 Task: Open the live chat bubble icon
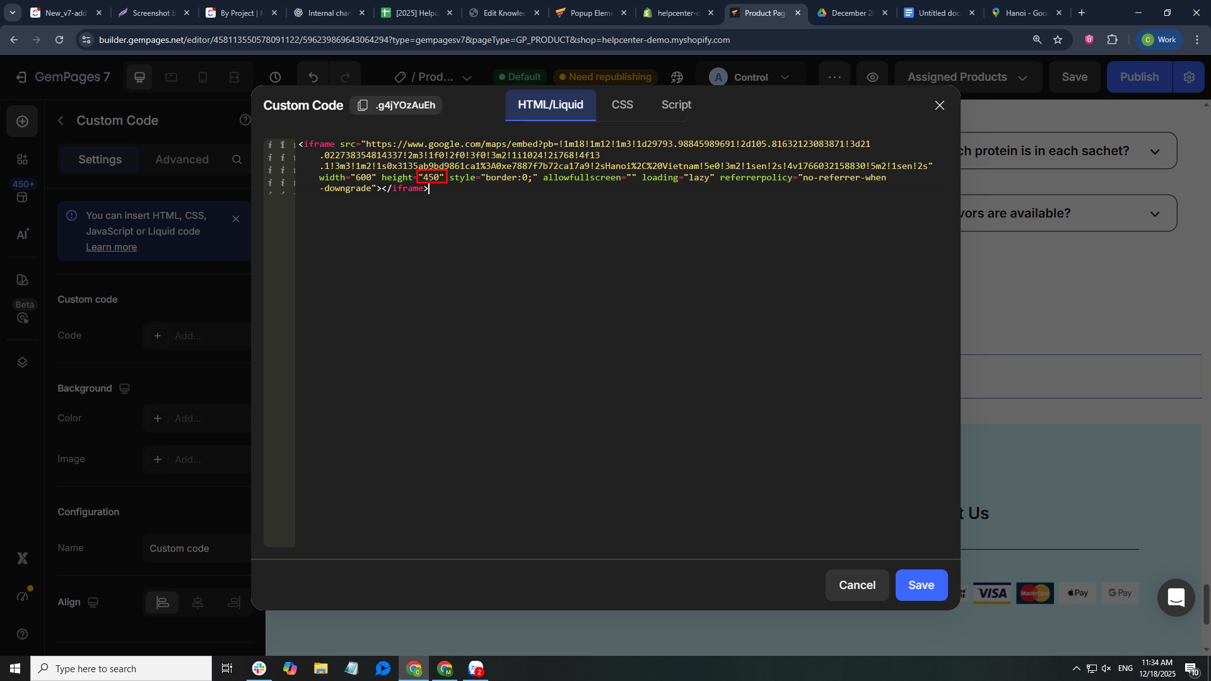coord(1176,597)
